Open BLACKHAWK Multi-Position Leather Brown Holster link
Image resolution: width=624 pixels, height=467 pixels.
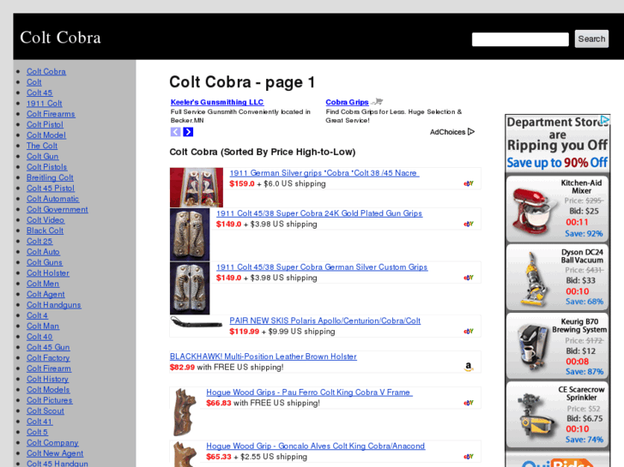click(263, 356)
